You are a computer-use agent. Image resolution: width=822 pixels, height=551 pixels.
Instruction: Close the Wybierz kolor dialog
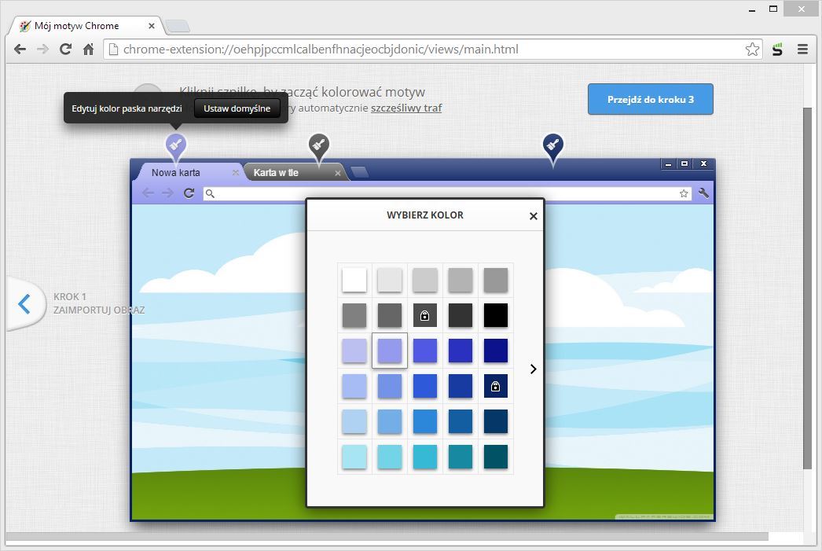pos(533,216)
